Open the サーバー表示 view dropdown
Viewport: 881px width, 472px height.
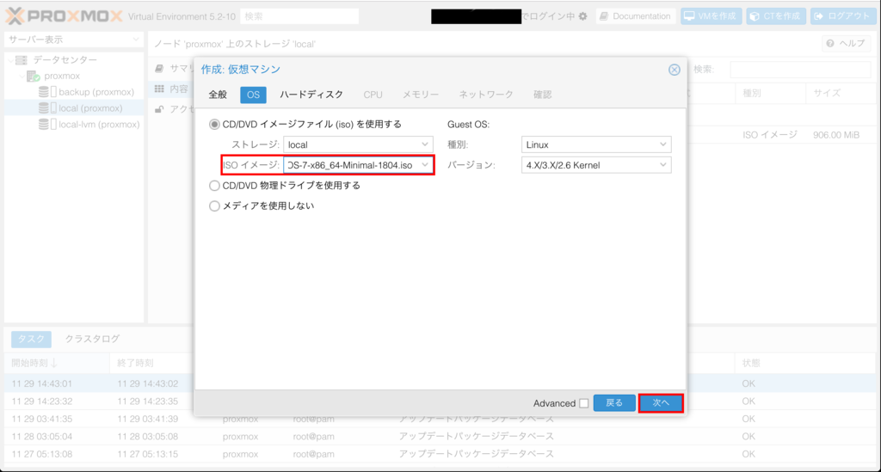(74, 40)
